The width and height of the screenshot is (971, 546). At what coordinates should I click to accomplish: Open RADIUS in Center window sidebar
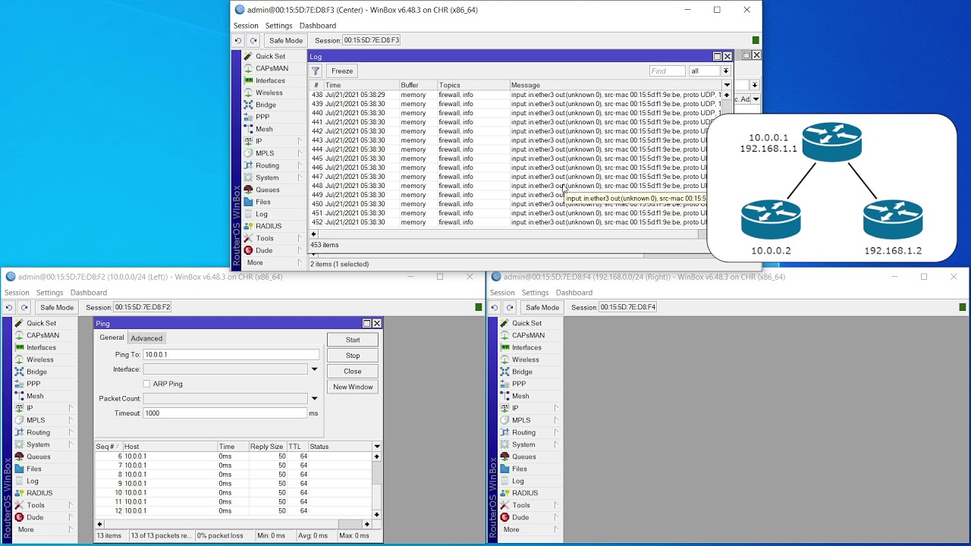[269, 226]
